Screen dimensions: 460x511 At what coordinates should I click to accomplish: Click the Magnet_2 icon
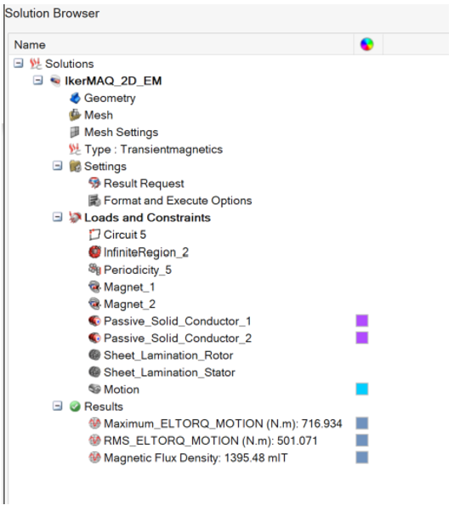(x=94, y=304)
